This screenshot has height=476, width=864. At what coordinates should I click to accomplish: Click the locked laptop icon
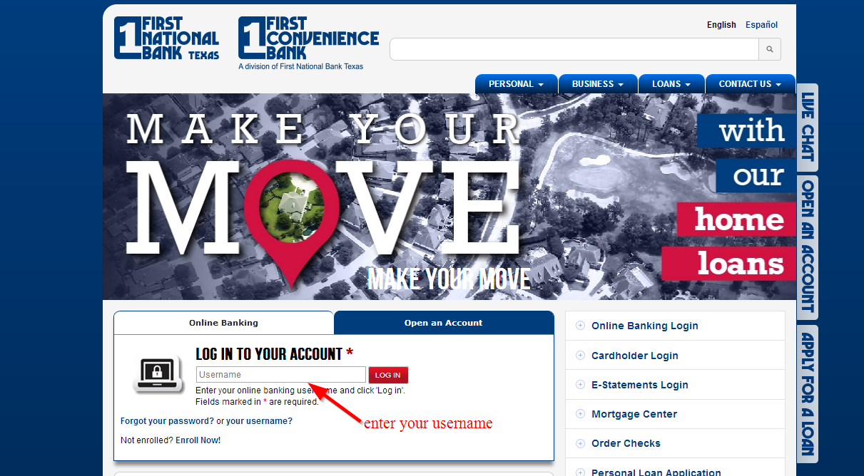[x=156, y=373]
